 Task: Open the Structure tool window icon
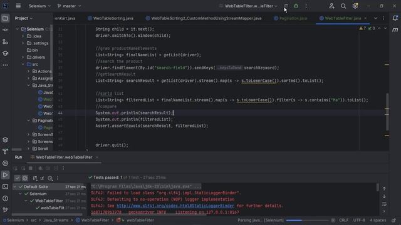tap(5, 42)
